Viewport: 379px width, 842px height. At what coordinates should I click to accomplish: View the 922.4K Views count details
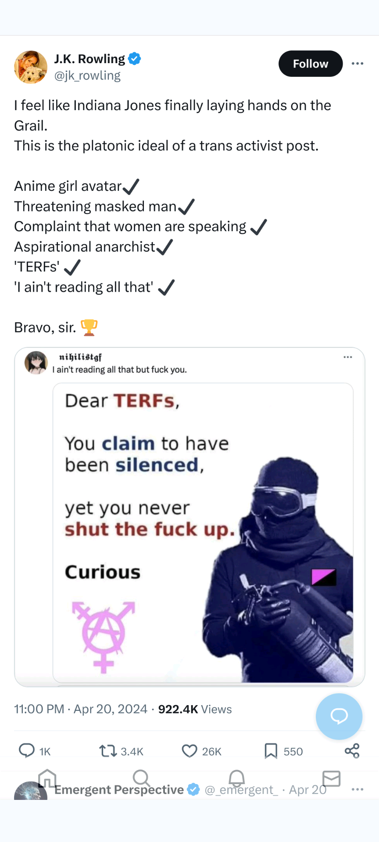[x=195, y=709]
